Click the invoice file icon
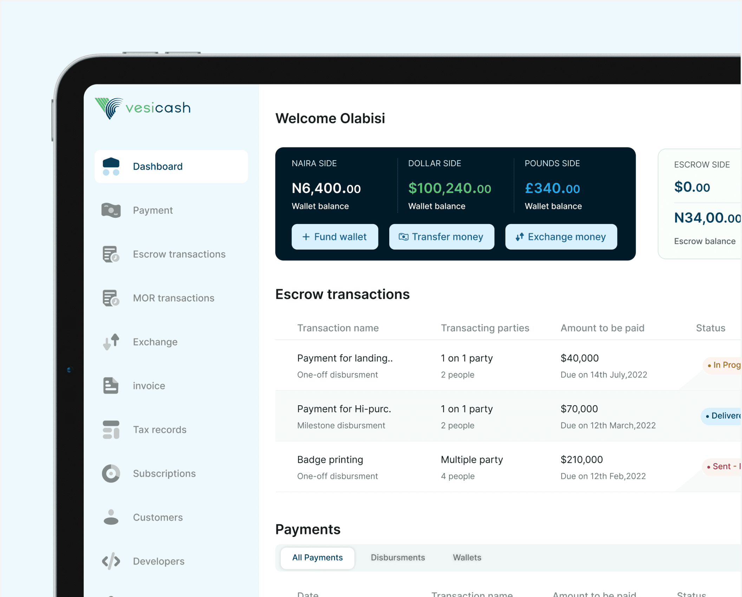Image resolution: width=742 pixels, height=597 pixels. coord(111,386)
